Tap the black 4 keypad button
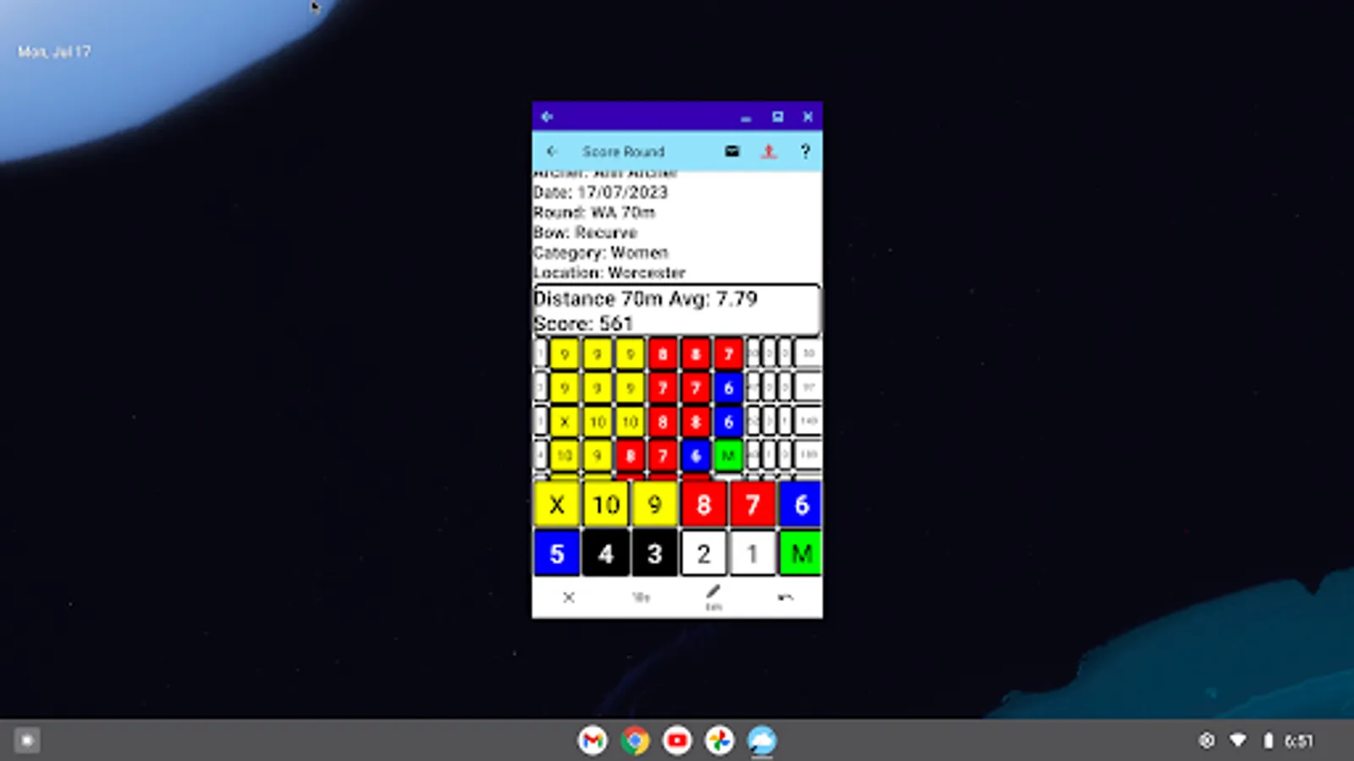Viewport: 1354px width, 761px height. pos(606,554)
